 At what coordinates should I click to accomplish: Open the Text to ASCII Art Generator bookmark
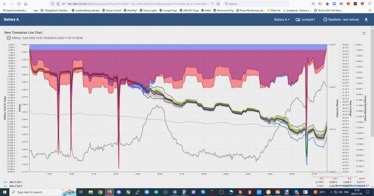coord(328,10)
